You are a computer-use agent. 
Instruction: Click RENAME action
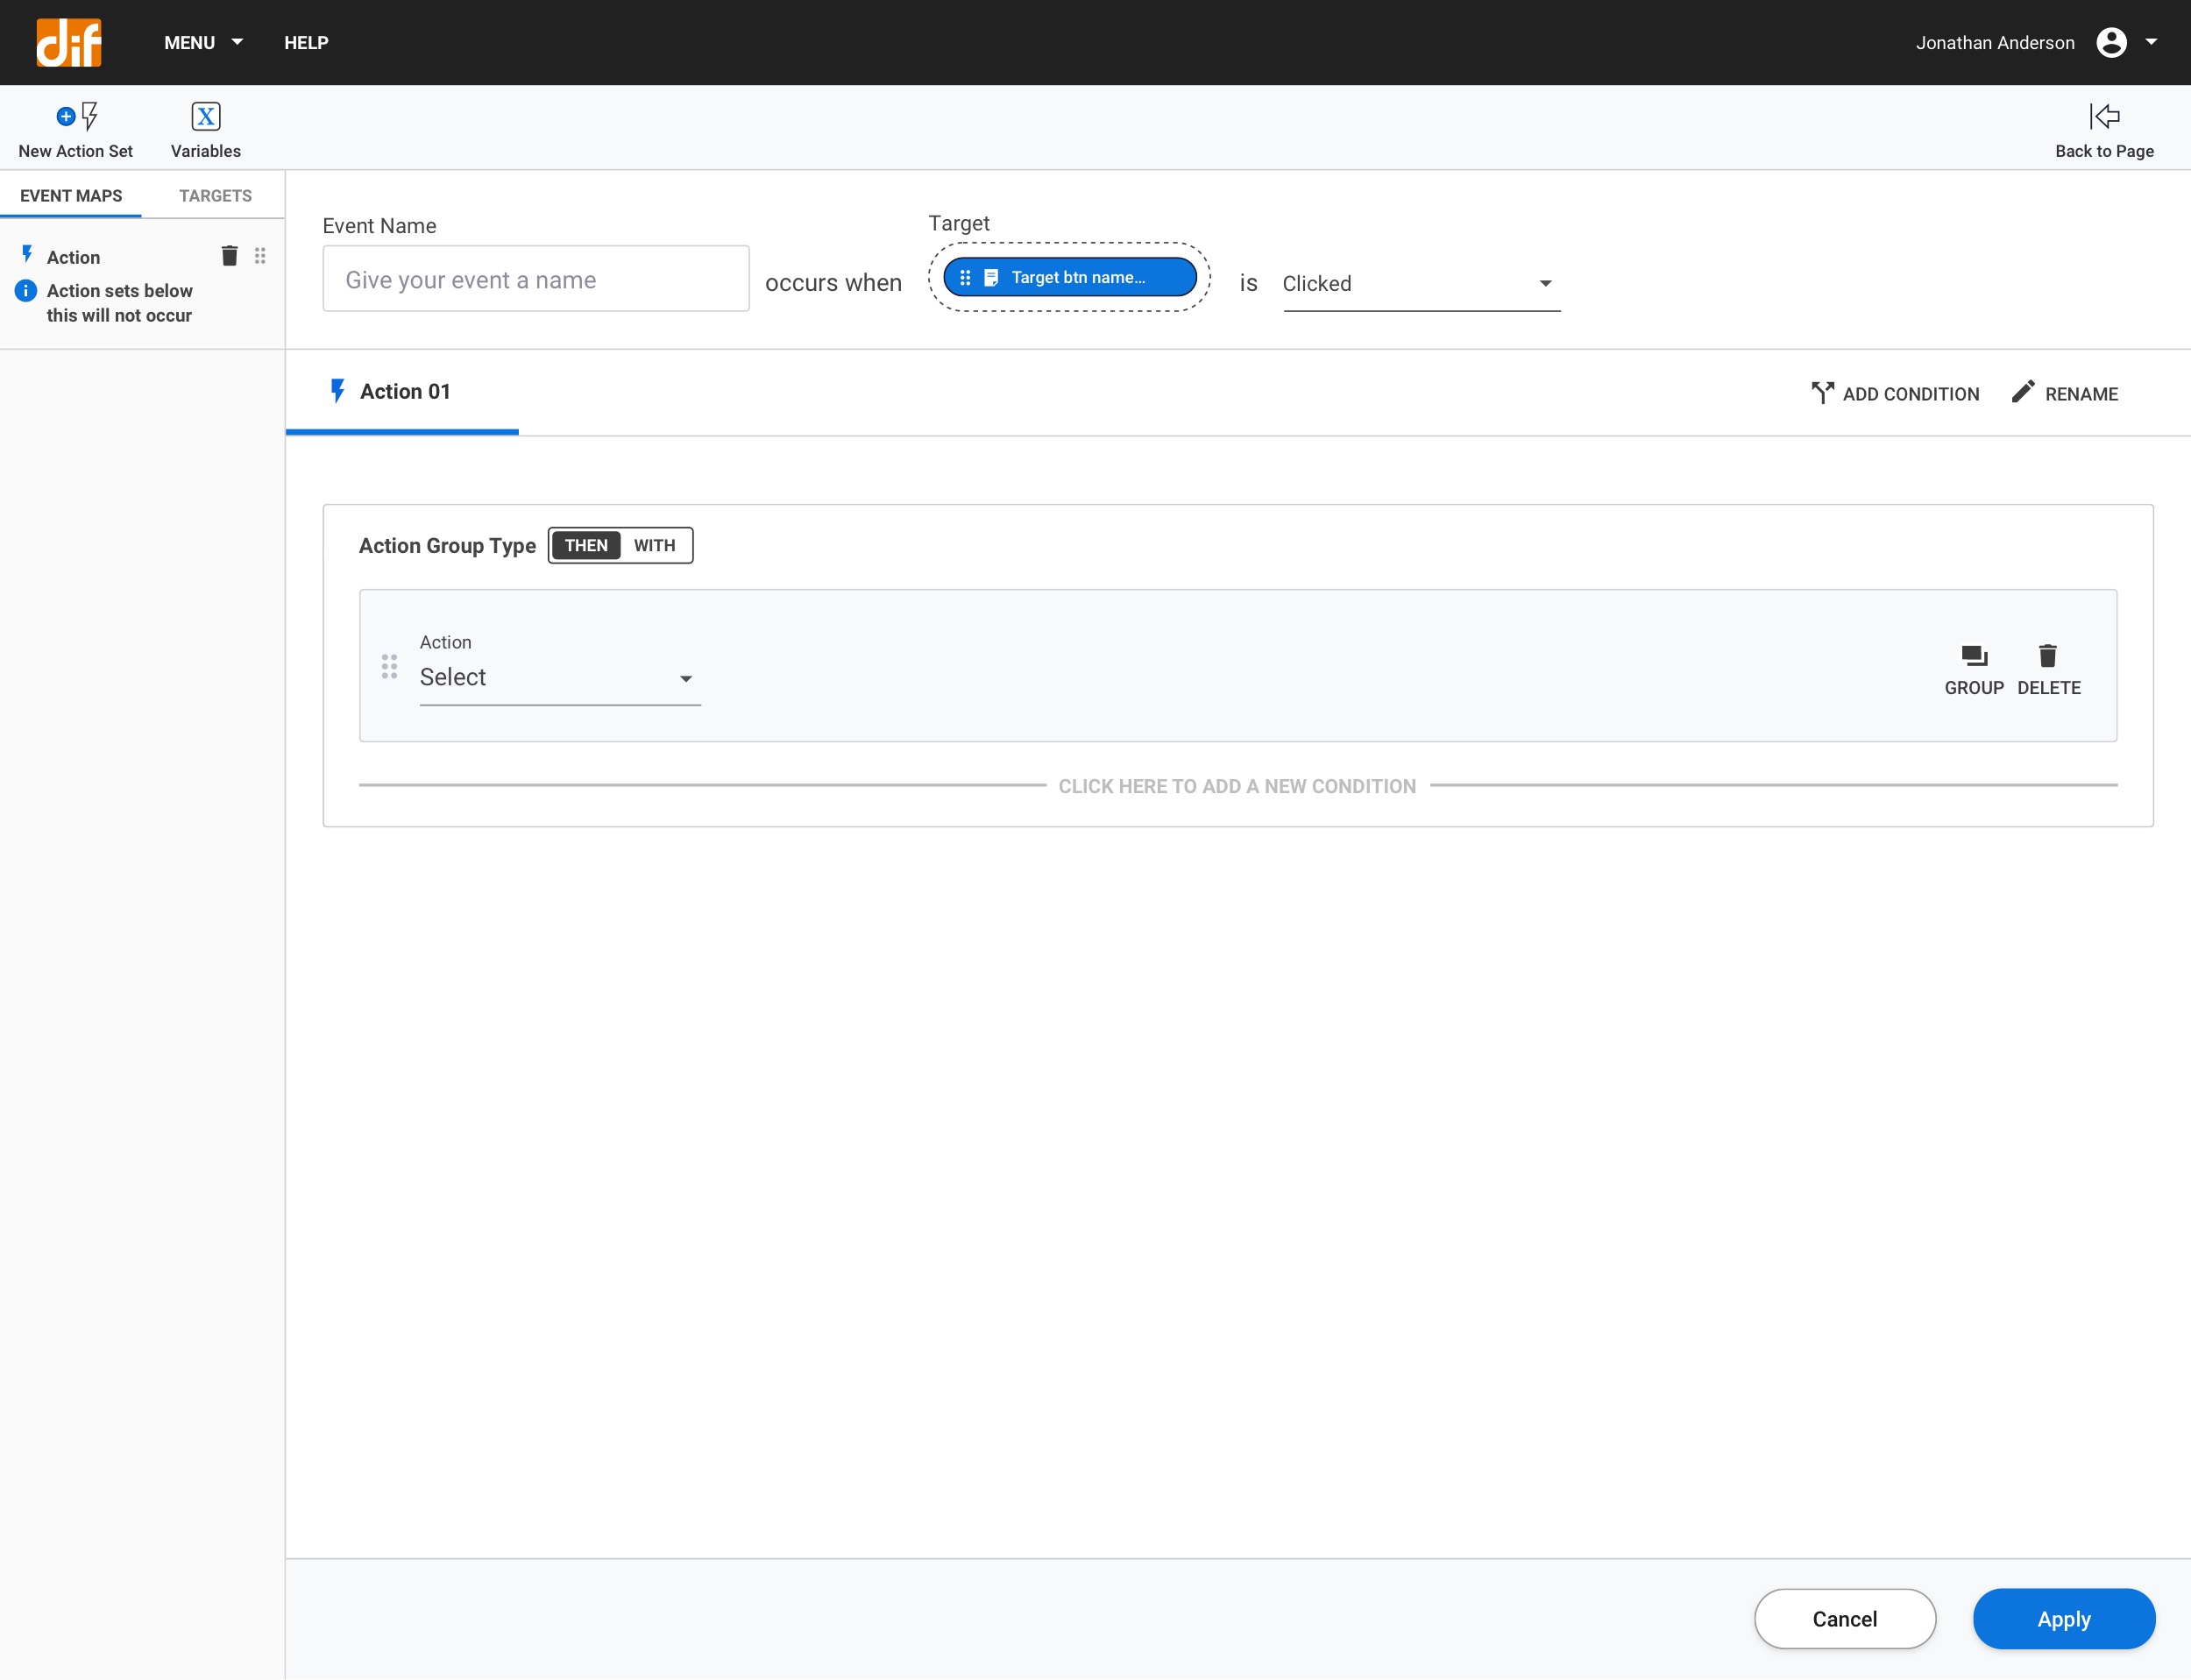pyautogui.click(x=2065, y=393)
